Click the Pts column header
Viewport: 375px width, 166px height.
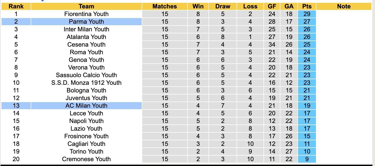coord(307,6)
